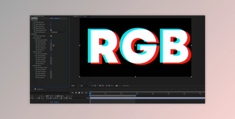Click Blue Channel Flip Vertical stopwatch
This screenshot has height=119, width=235.
pyautogui.click(x=36, y=78)
